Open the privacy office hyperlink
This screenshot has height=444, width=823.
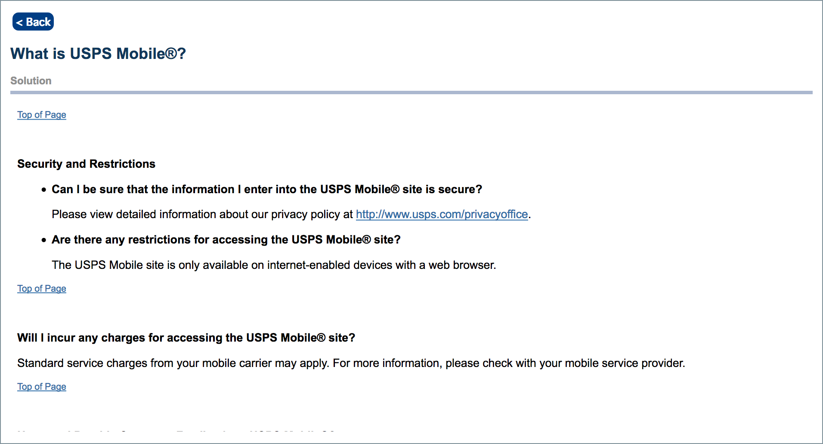pyautogui.click(x=442, y=214)
